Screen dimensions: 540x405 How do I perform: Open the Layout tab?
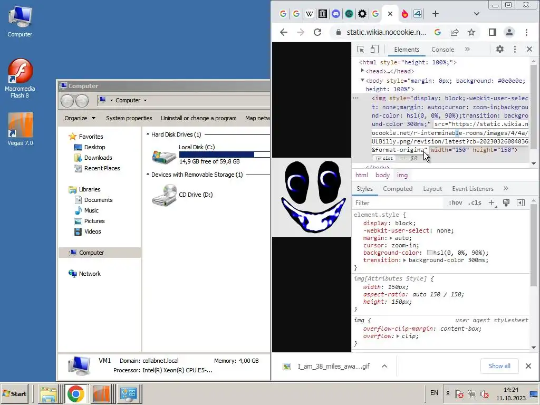[x=432, y=189]
